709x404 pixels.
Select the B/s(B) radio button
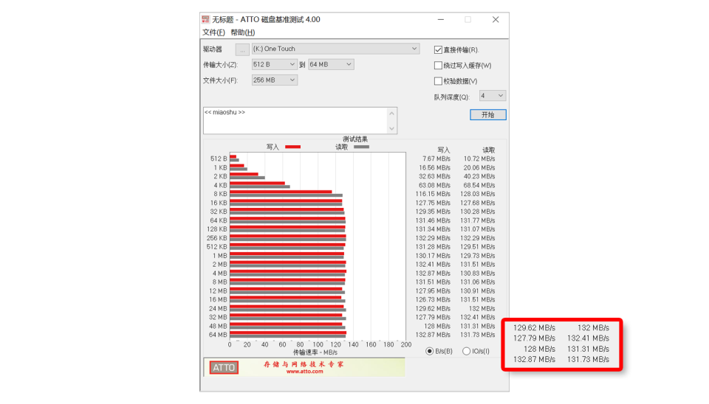click(x=430, y=351)
